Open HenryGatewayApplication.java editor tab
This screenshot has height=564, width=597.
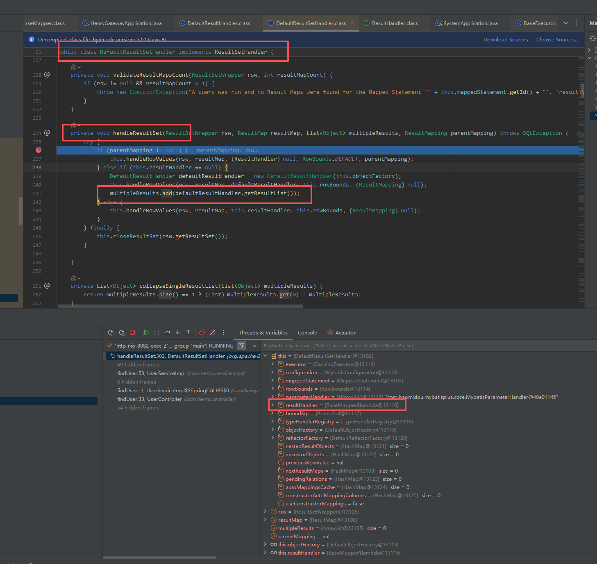[x=122, y=23]
